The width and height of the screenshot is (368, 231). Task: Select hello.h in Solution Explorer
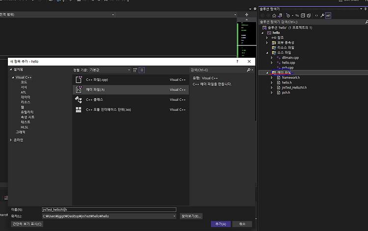(287, 83)
